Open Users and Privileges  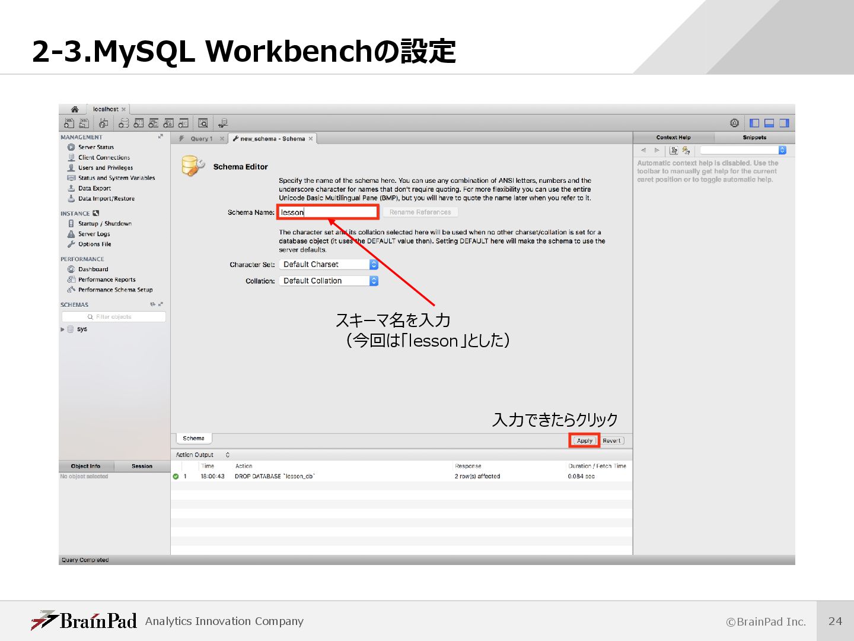click(x=100, y=168)
